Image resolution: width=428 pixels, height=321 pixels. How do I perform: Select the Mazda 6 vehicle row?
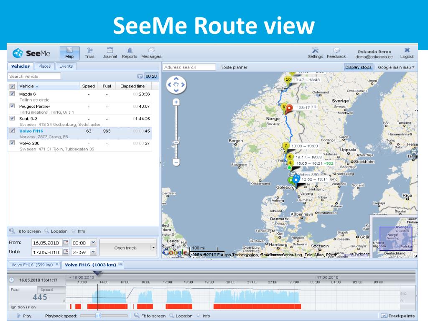point(80,97)
